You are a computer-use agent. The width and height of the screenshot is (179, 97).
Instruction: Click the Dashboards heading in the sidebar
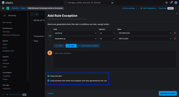[x=8, y=28]
